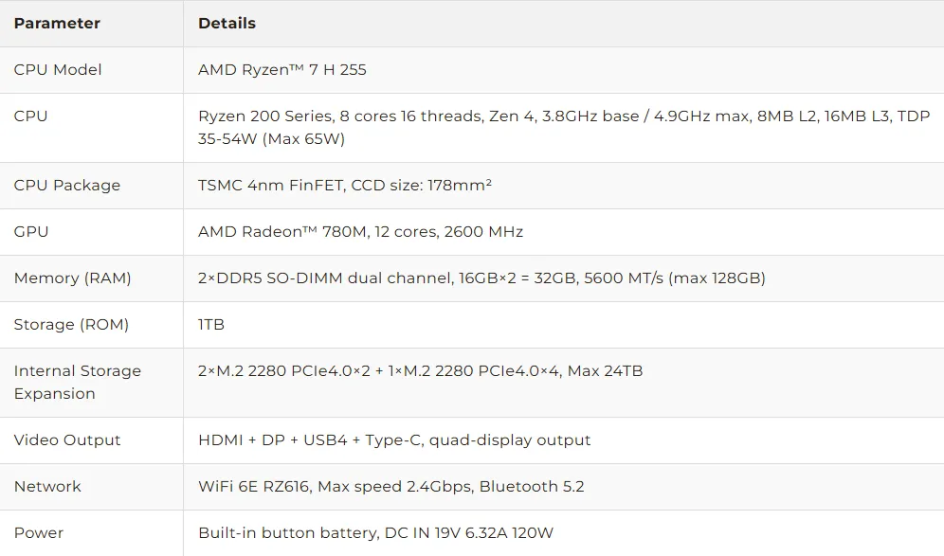Click the 1TB storage value
944x556 pixels.
(x=211, y=325)
